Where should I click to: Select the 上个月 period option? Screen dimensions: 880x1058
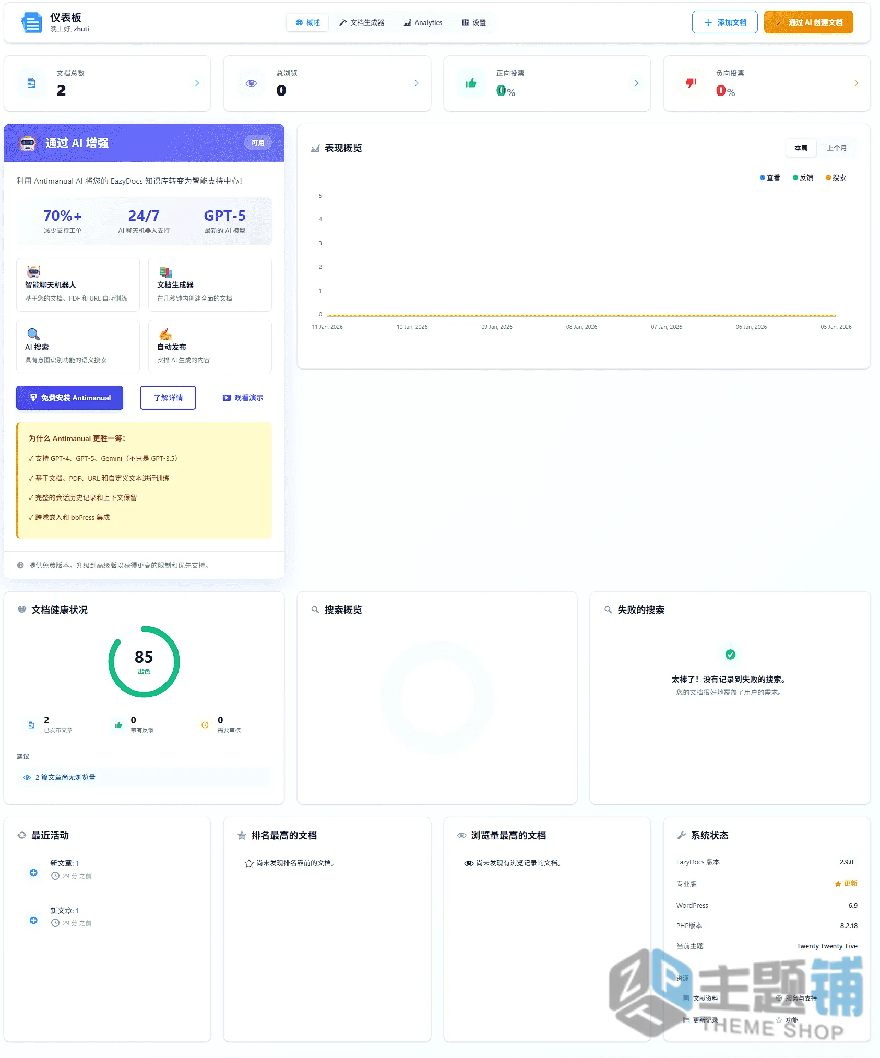(x=837, y=148)
